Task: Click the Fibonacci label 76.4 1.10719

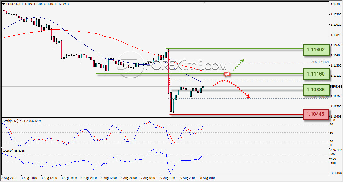Action: pos(320,97)
